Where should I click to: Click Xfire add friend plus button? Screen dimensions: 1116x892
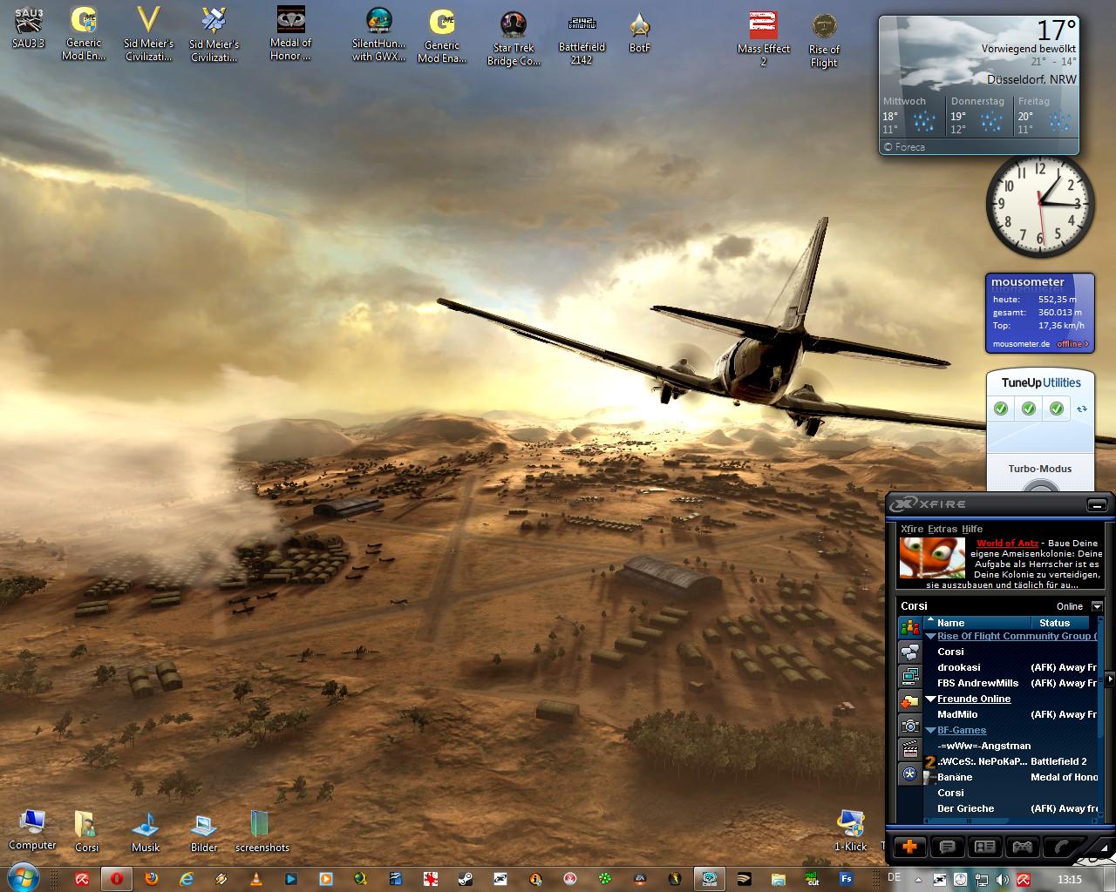click(910, 846)
